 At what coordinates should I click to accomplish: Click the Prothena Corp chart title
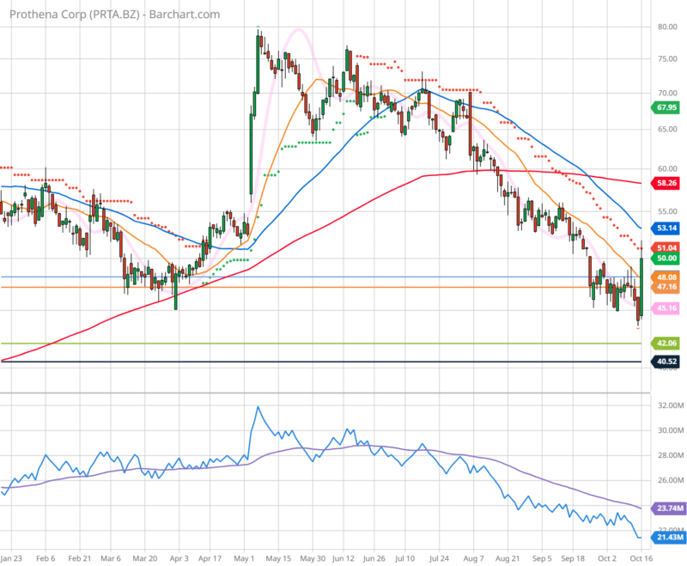pyautogui.click(x=115, y=15)
